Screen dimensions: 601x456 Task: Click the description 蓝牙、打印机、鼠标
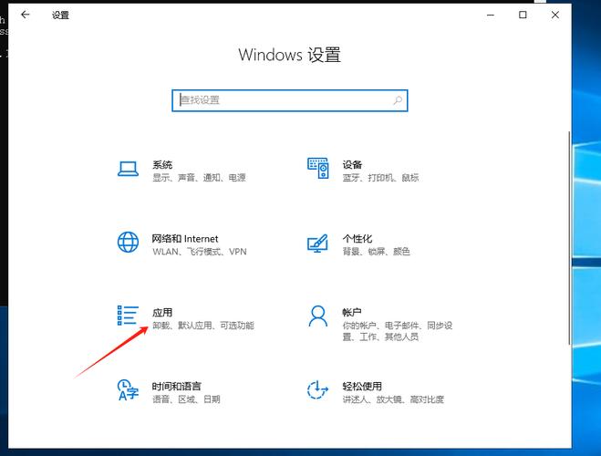tap(380, 178)
